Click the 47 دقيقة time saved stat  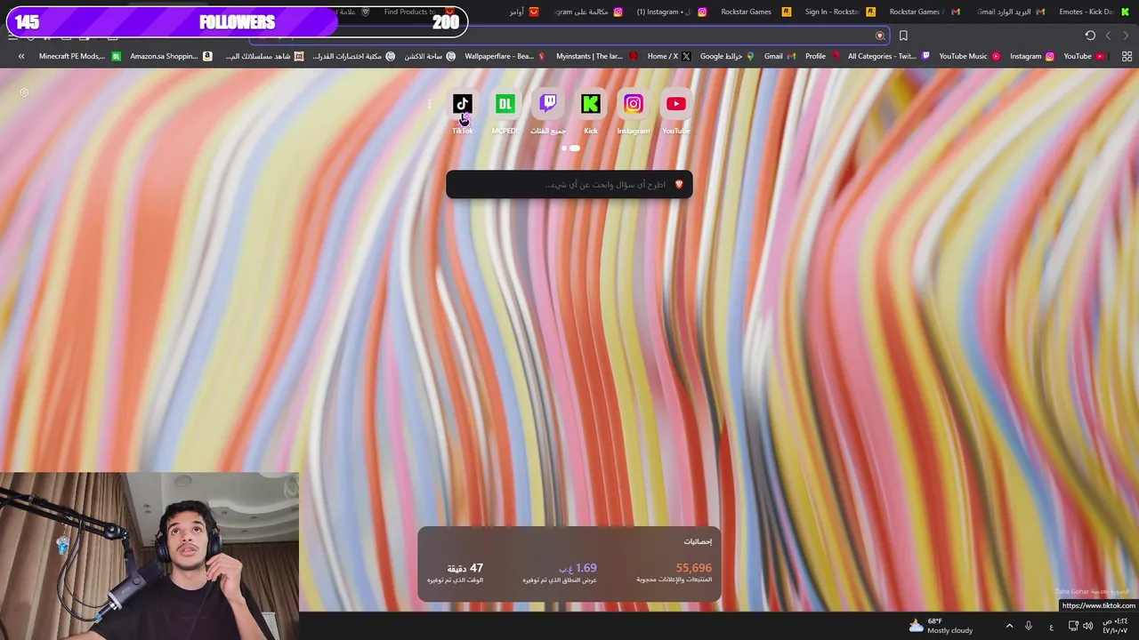coord(456,572)
